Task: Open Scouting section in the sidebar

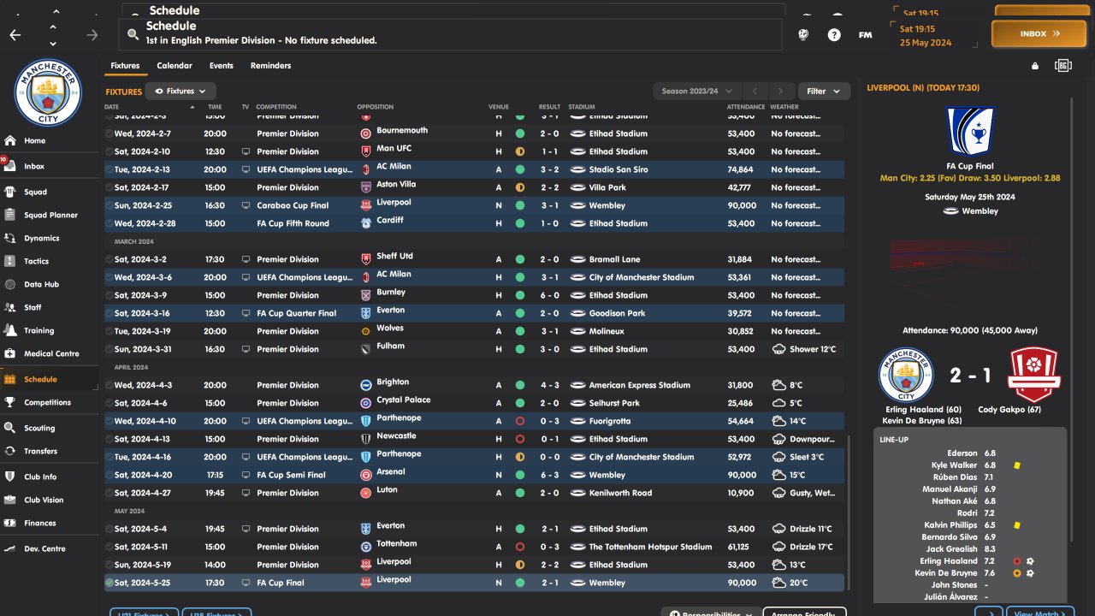Action: 39,428
